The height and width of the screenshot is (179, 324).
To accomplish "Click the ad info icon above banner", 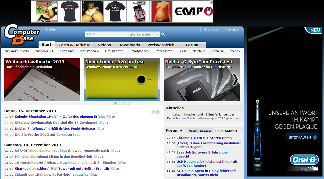I will coord(211,2).
